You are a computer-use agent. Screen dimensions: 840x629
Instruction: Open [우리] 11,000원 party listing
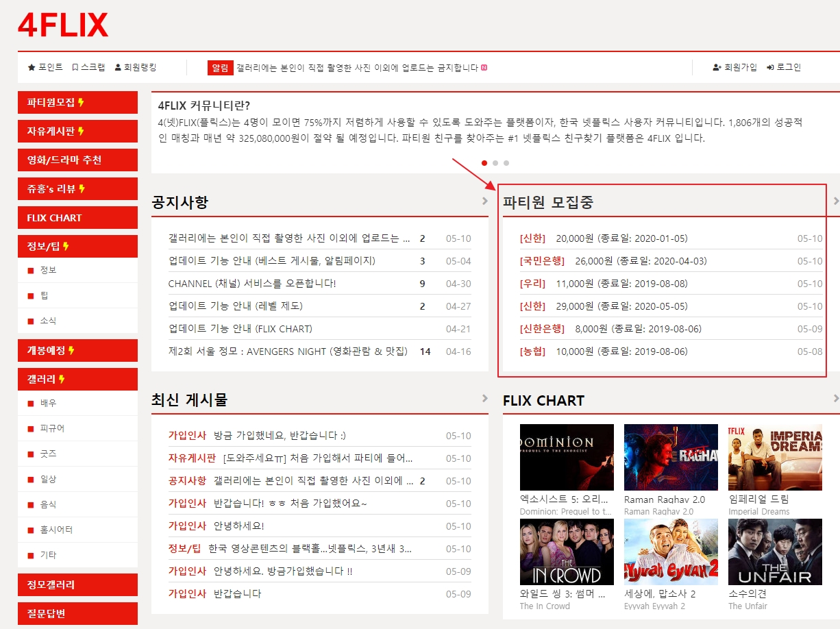[x=604, y=284]
